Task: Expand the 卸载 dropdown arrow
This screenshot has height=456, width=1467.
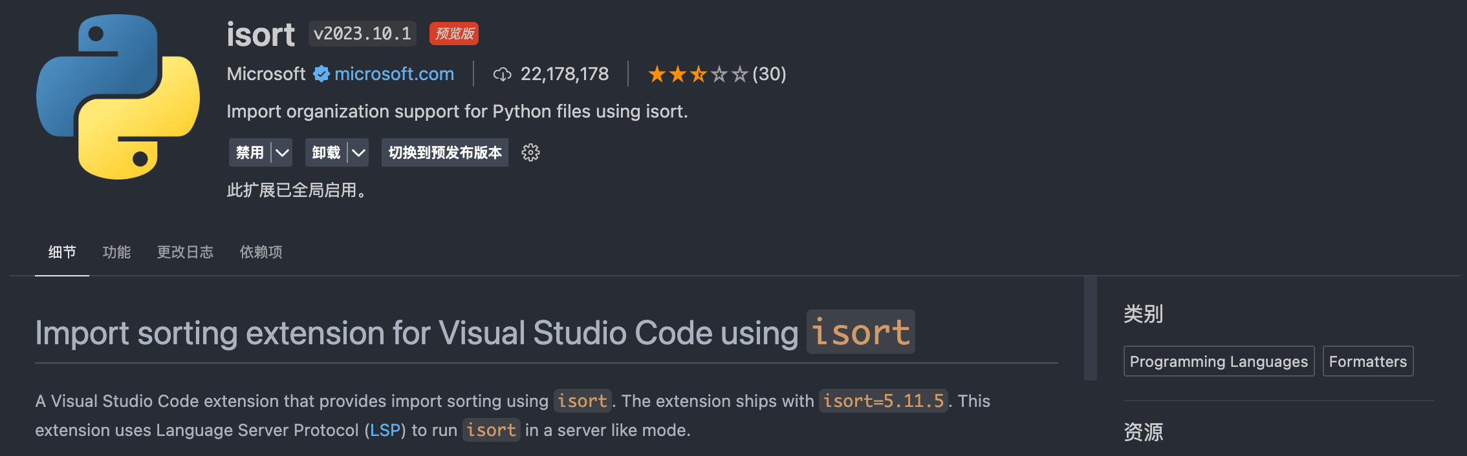Action: 358,153
